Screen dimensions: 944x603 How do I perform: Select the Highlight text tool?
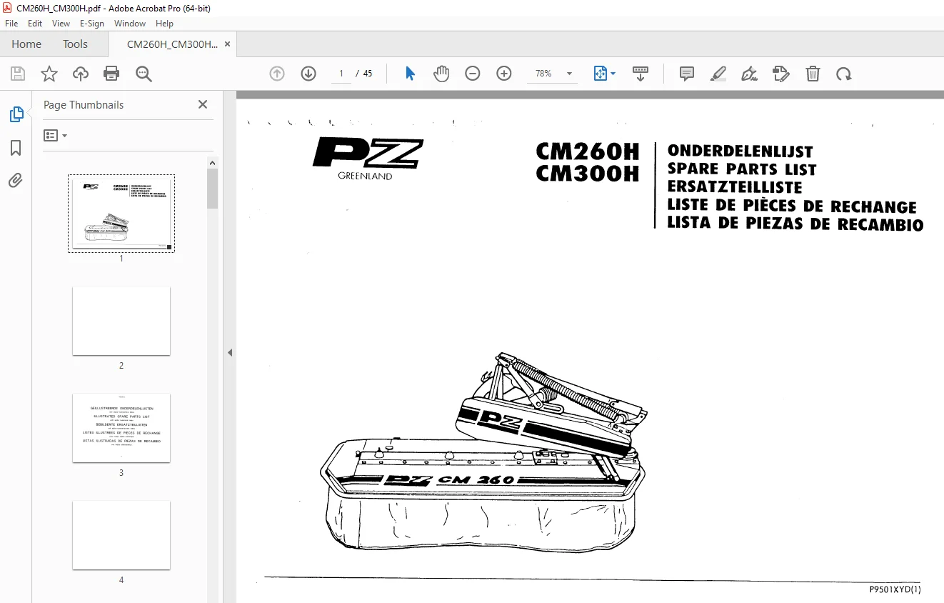point(718,74)
